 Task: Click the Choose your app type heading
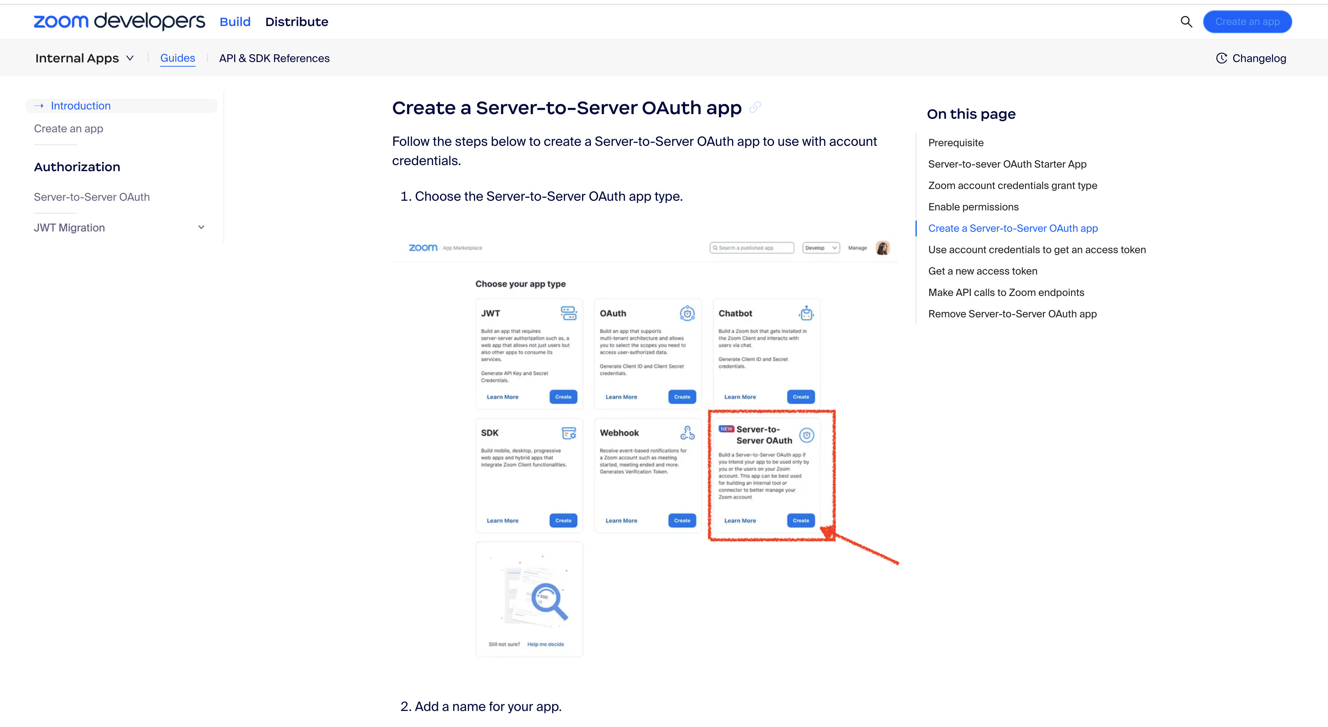coord(520,284)
